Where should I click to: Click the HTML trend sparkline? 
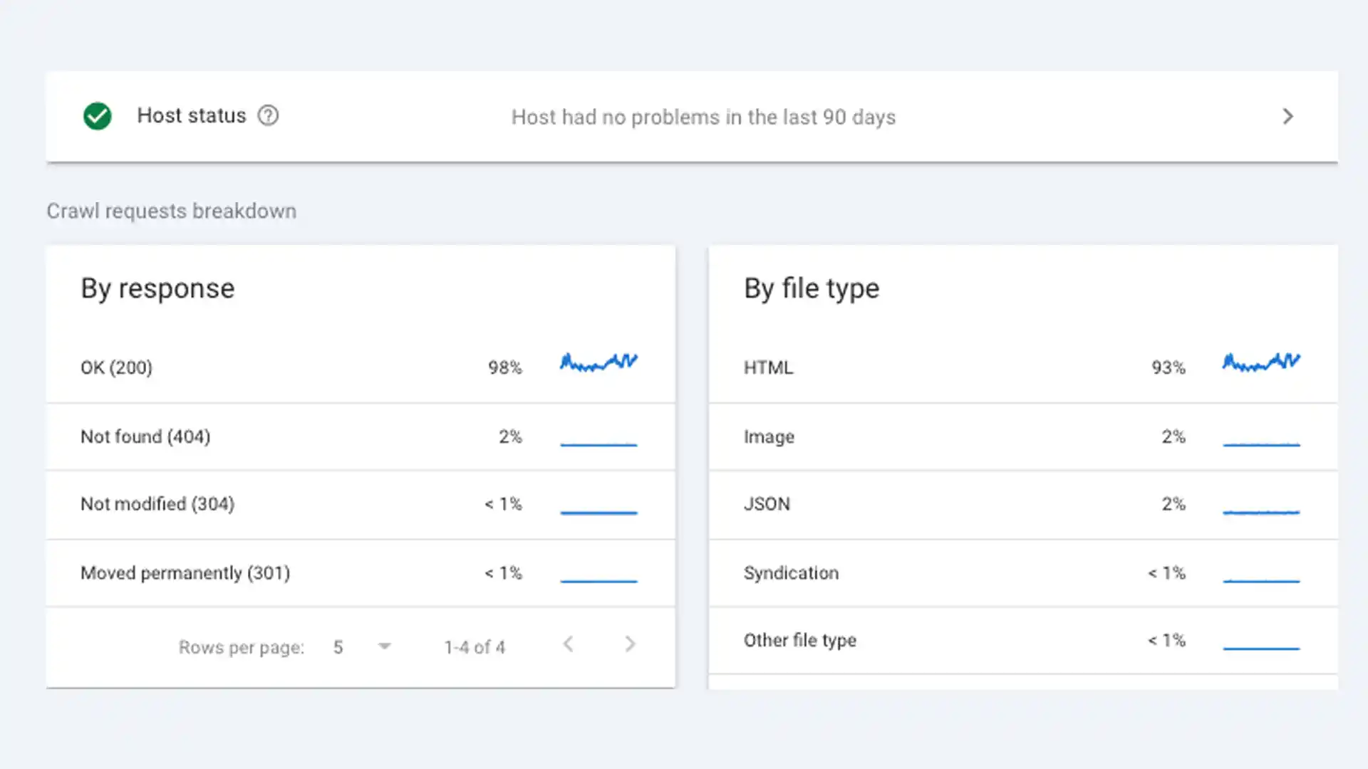coord(1262,362)
